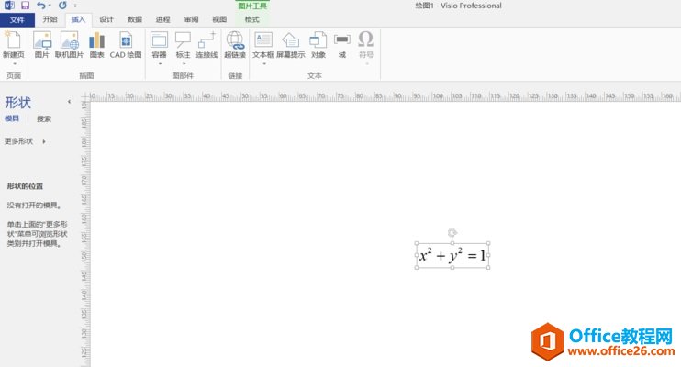Collapse the 形状 panel with arrow
Viewport: 681px width, 367px height.
click(x=69, y=102)
